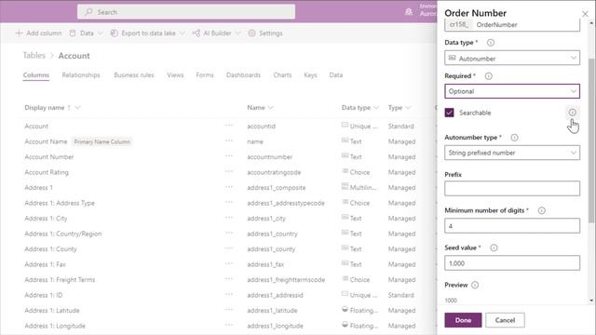The width and height of the screenshot is (596, 335).
Task: Click the Prefix input field
Action: click(x=512, y=188)
